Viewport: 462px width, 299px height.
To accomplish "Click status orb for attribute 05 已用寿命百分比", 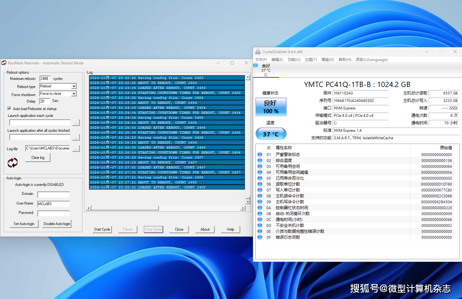I will tap(260, 178).
